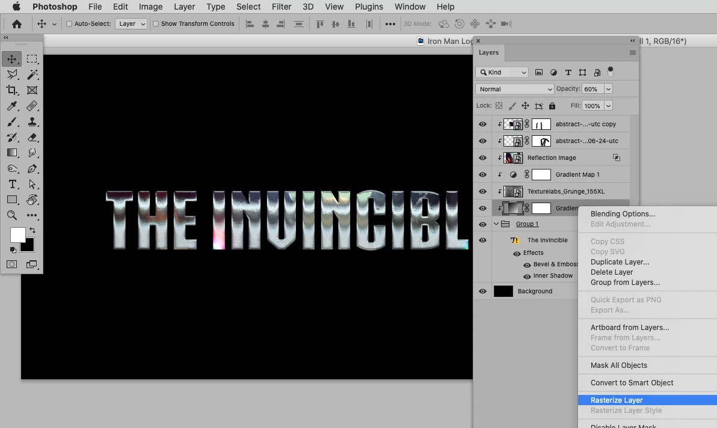Click the foreground color swatch
This screenshot has width=717, height=428.
tap(17, 235)
